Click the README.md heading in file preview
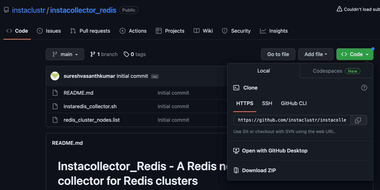This screenshot has width=380, height=190. 67,143
